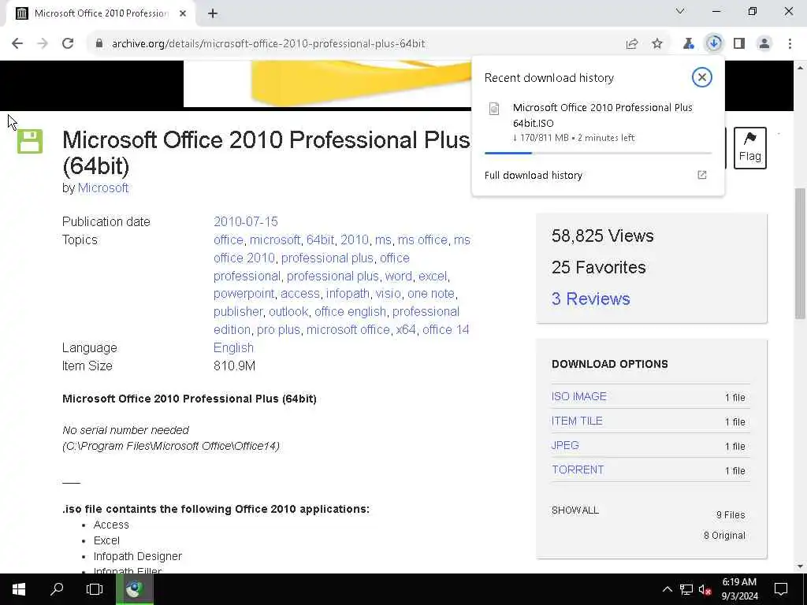The width and height of the screenshot is (807, 605).
Task: Open Chrome Labs flask icon
Action: [x=688, y=44]
